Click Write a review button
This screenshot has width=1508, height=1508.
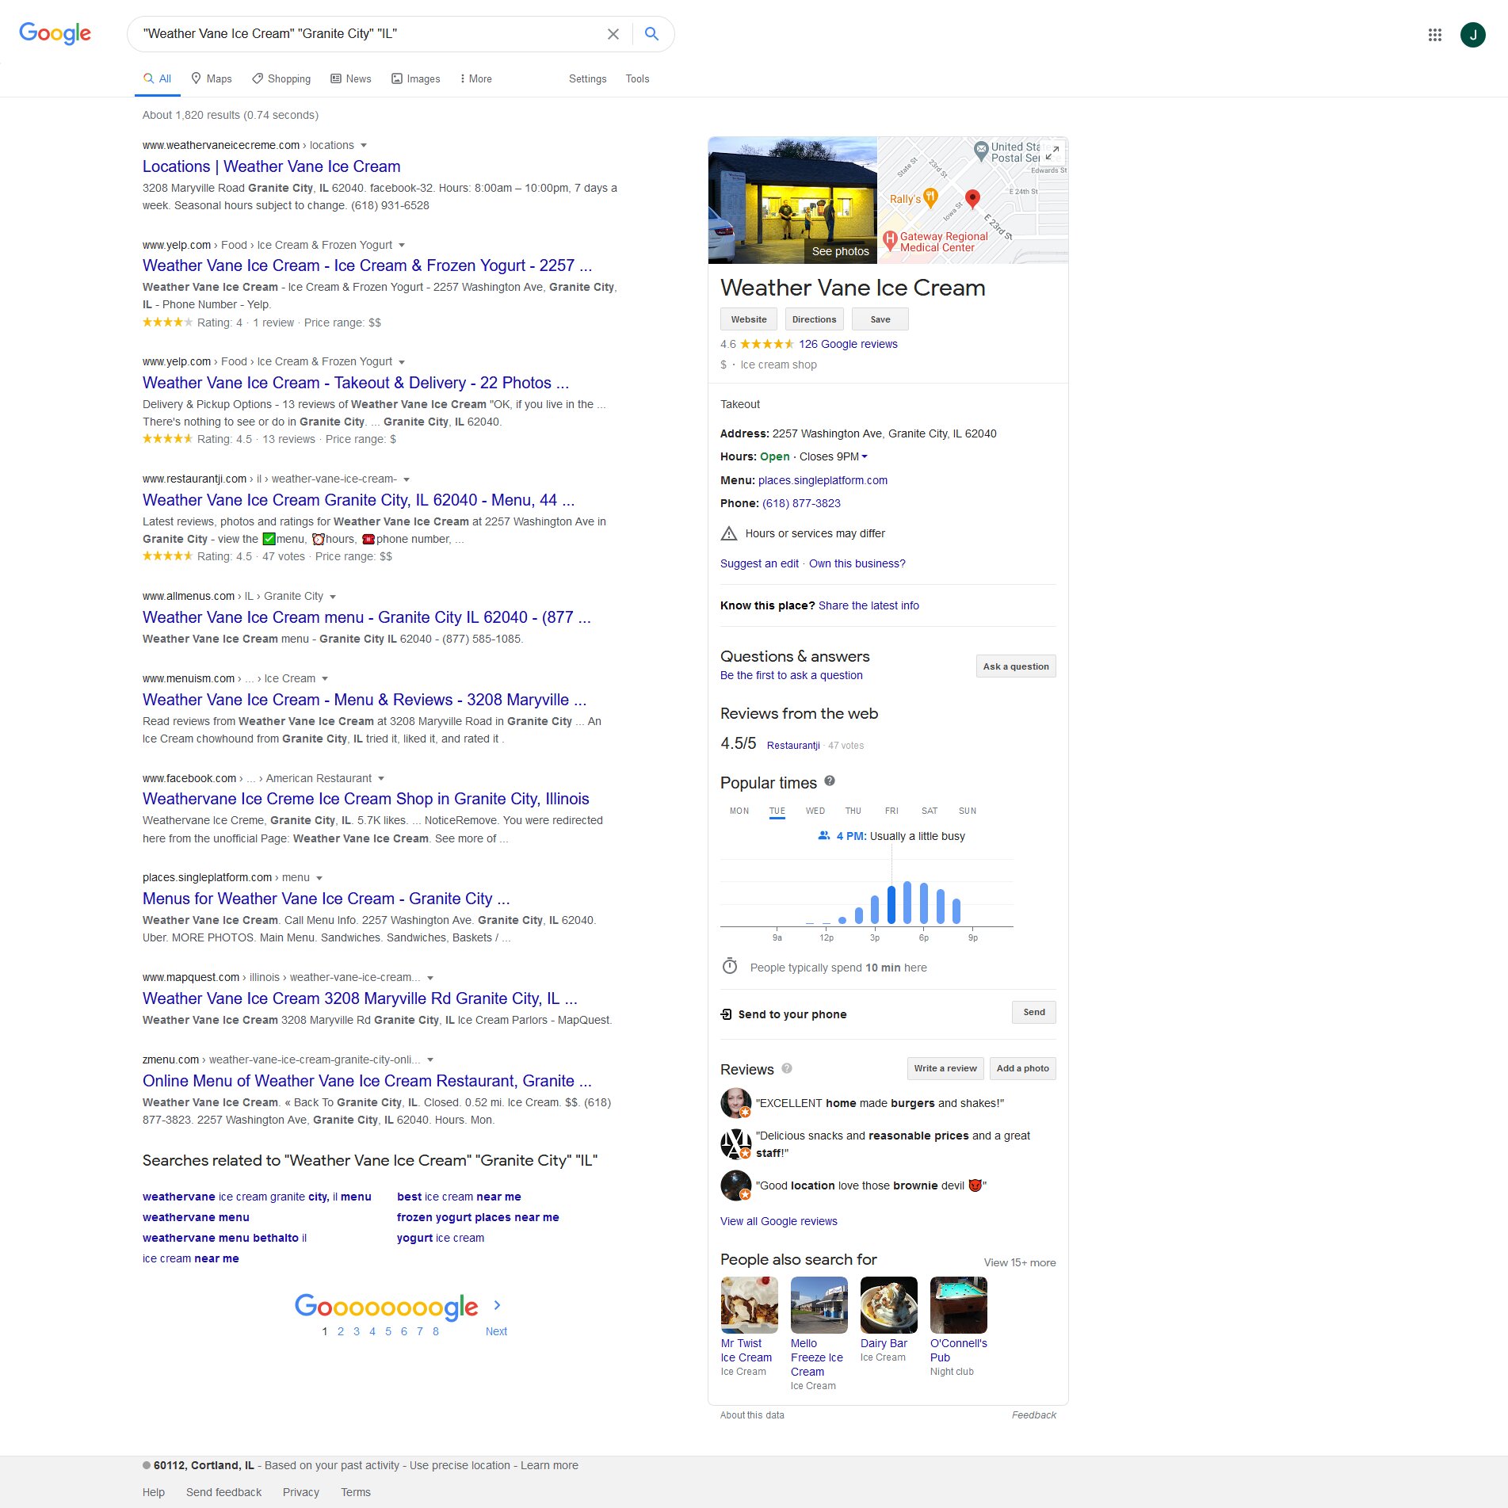coord(945,1067)
